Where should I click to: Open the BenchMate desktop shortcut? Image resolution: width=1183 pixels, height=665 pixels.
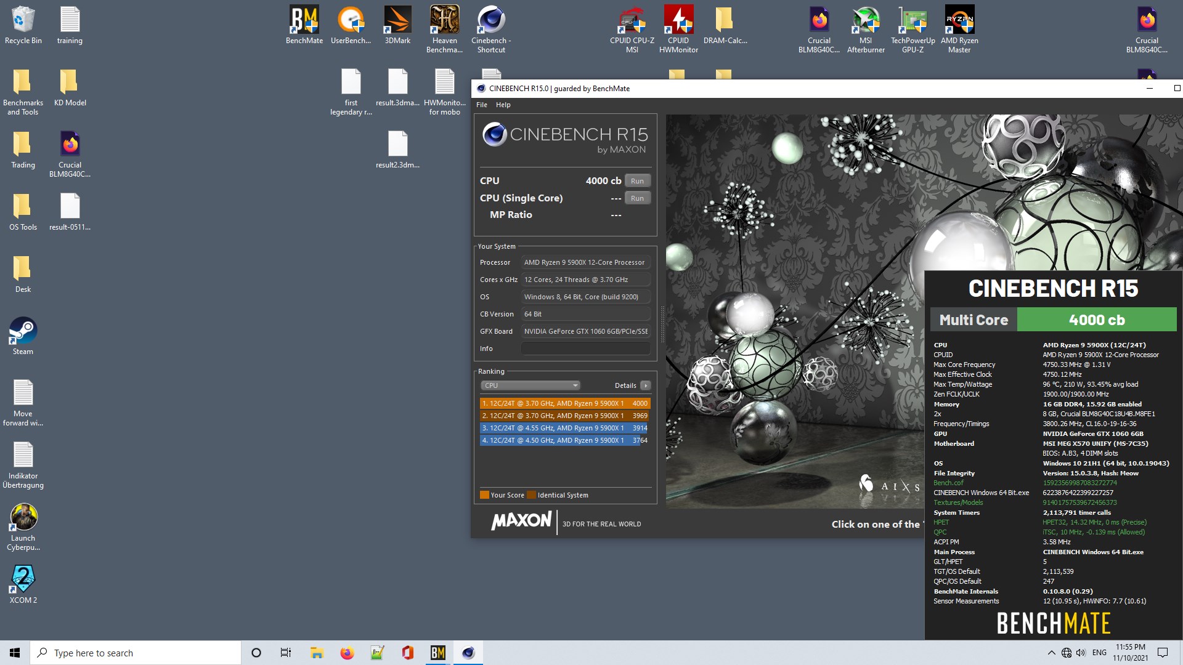point(304,25)
